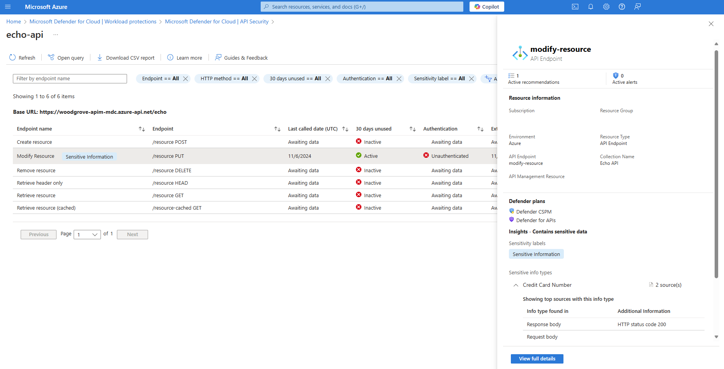This screenshot has width=724, height=369.
Task: Sort by Endpoint column
Action: [x=277, y=129]
